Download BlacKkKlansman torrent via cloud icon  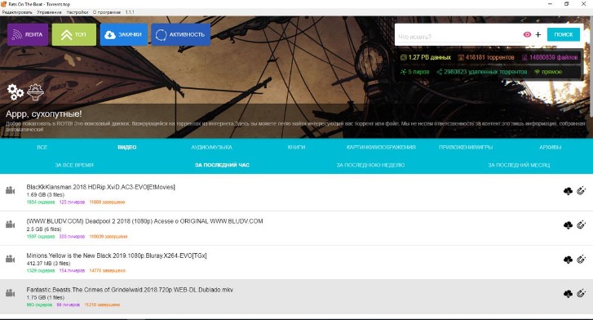click(x=568, y=191)
